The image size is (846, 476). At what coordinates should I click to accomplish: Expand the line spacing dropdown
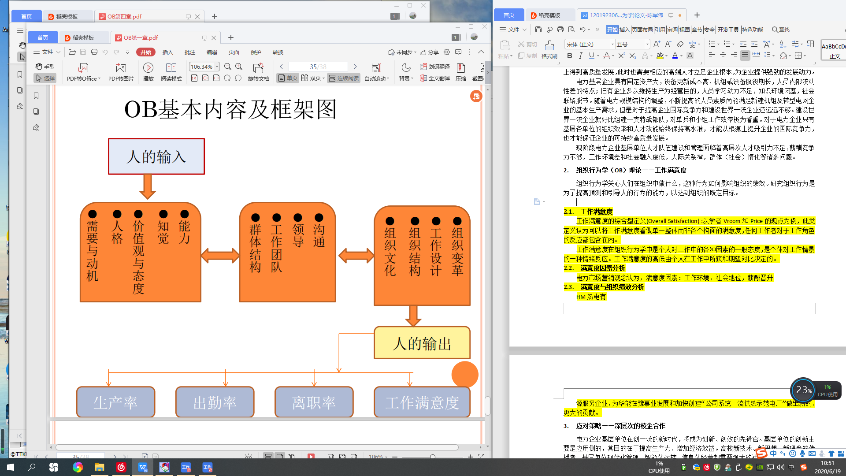(774, 56)
